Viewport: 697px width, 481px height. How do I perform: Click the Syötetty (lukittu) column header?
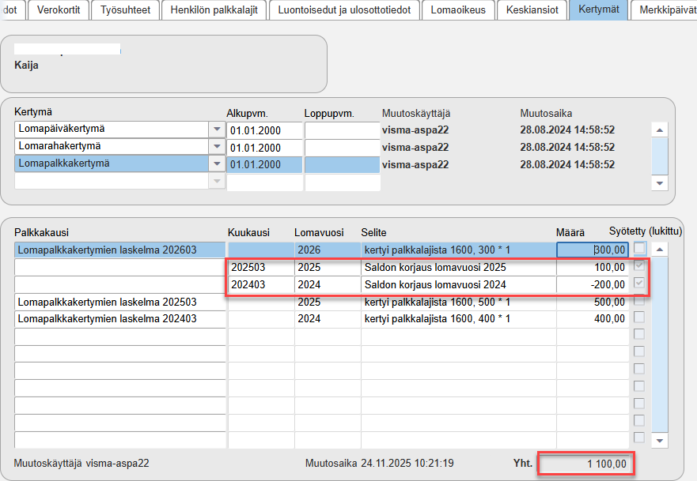pyautogui.click(x=645, y=231)
